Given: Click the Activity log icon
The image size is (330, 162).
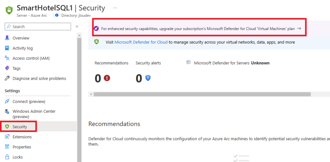Looking at the screenshot, I should [x=7, y=48].
